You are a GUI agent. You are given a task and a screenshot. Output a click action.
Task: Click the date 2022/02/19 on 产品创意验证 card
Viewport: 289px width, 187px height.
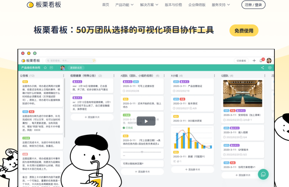[181, 91]
